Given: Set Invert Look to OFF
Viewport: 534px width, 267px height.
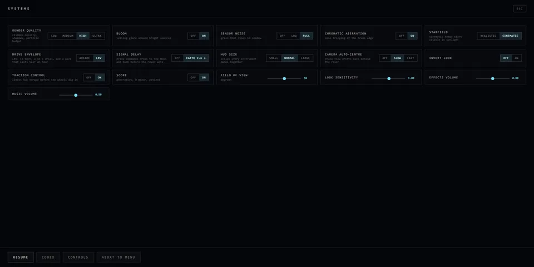Looking at the screenshot, I should 506,58.
